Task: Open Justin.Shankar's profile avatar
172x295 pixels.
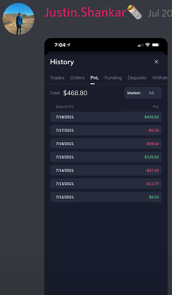Action: [18, 19]
